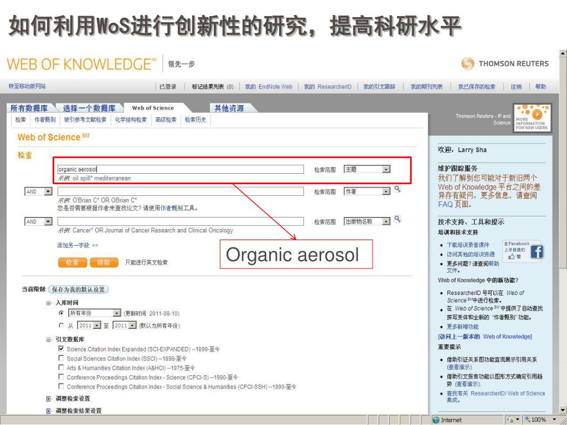The width and height of the screenshot is (567, 425).
Task: Click the vertical scrollbar up arrow
Action: point(563,54)
